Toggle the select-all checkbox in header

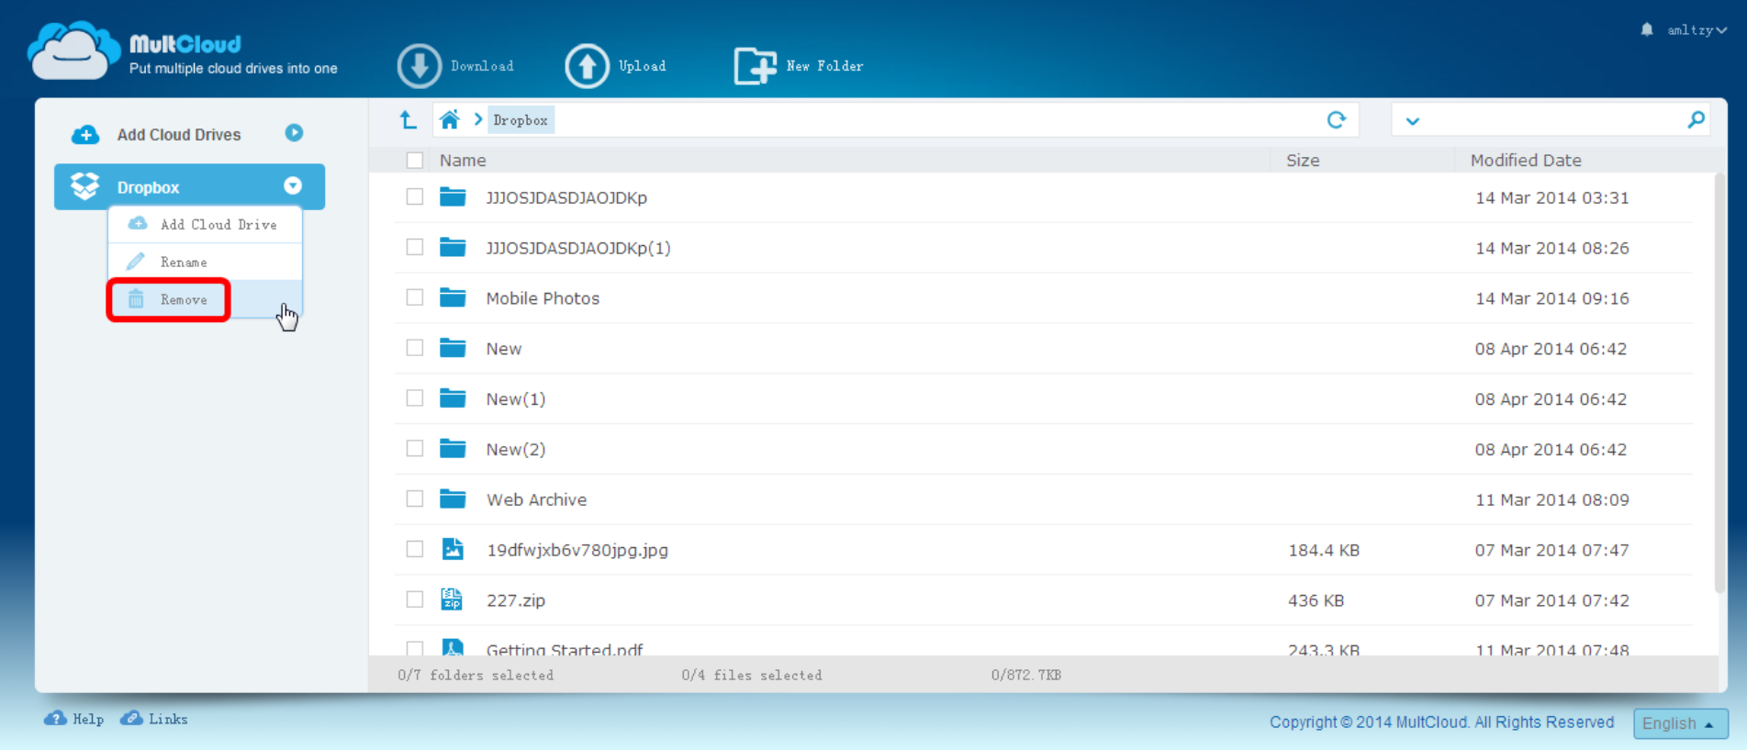pyautogui.click(x=415, y=161)
